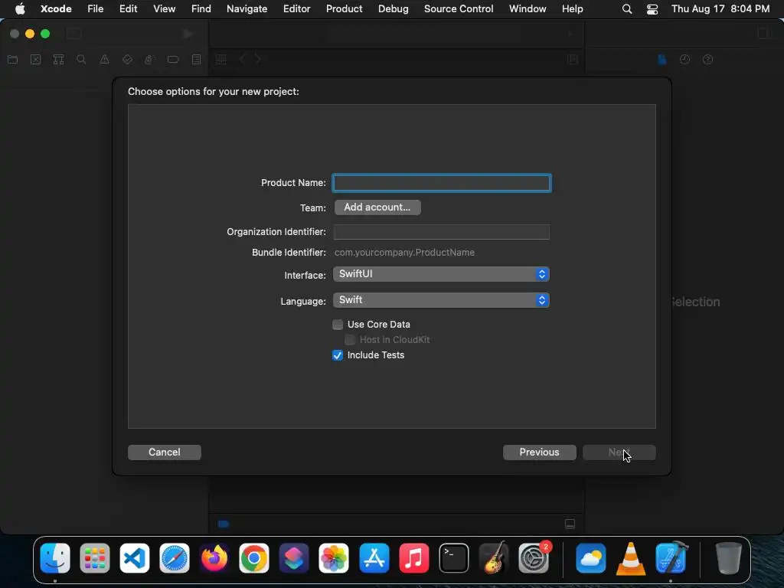Open the Product menu

point(344,8)
